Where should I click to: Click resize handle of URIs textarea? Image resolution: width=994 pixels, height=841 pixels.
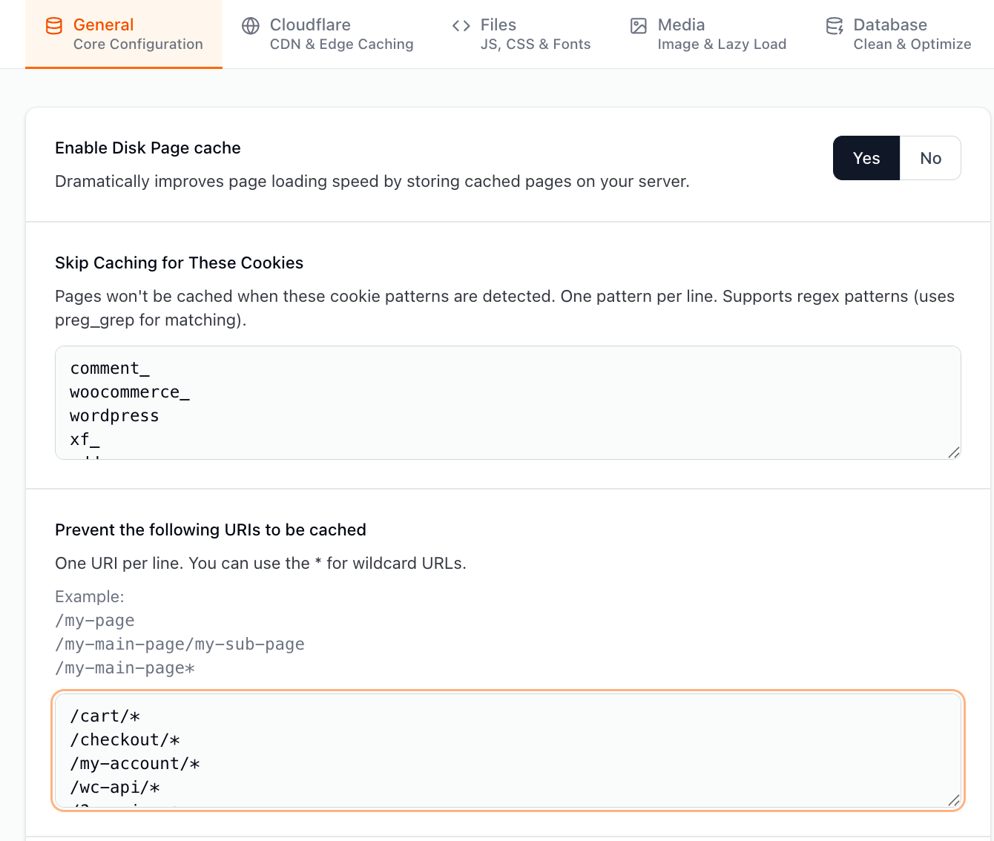point(954,800)
